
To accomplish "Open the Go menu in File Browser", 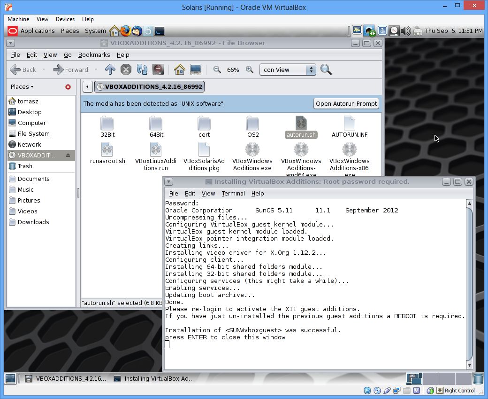I will click(68, 55).
